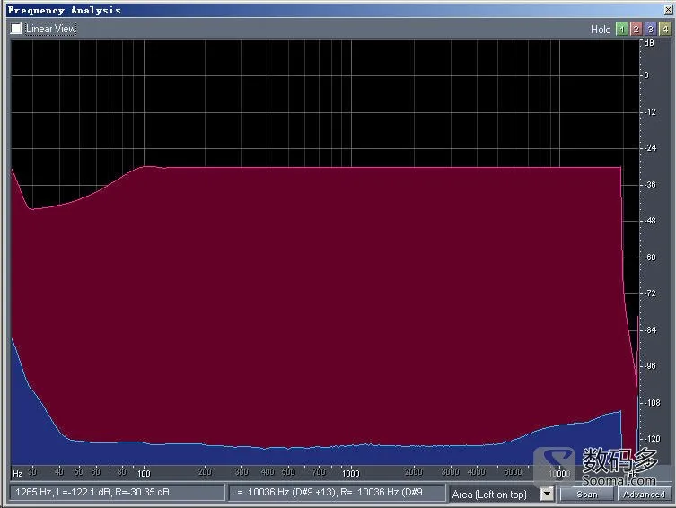Enable the Linear View checkbox
The width and height of the screenshot is (676, 508).
(x=16, y=29)
